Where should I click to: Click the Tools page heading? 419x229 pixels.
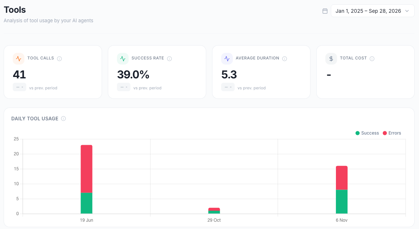[15, 10]
